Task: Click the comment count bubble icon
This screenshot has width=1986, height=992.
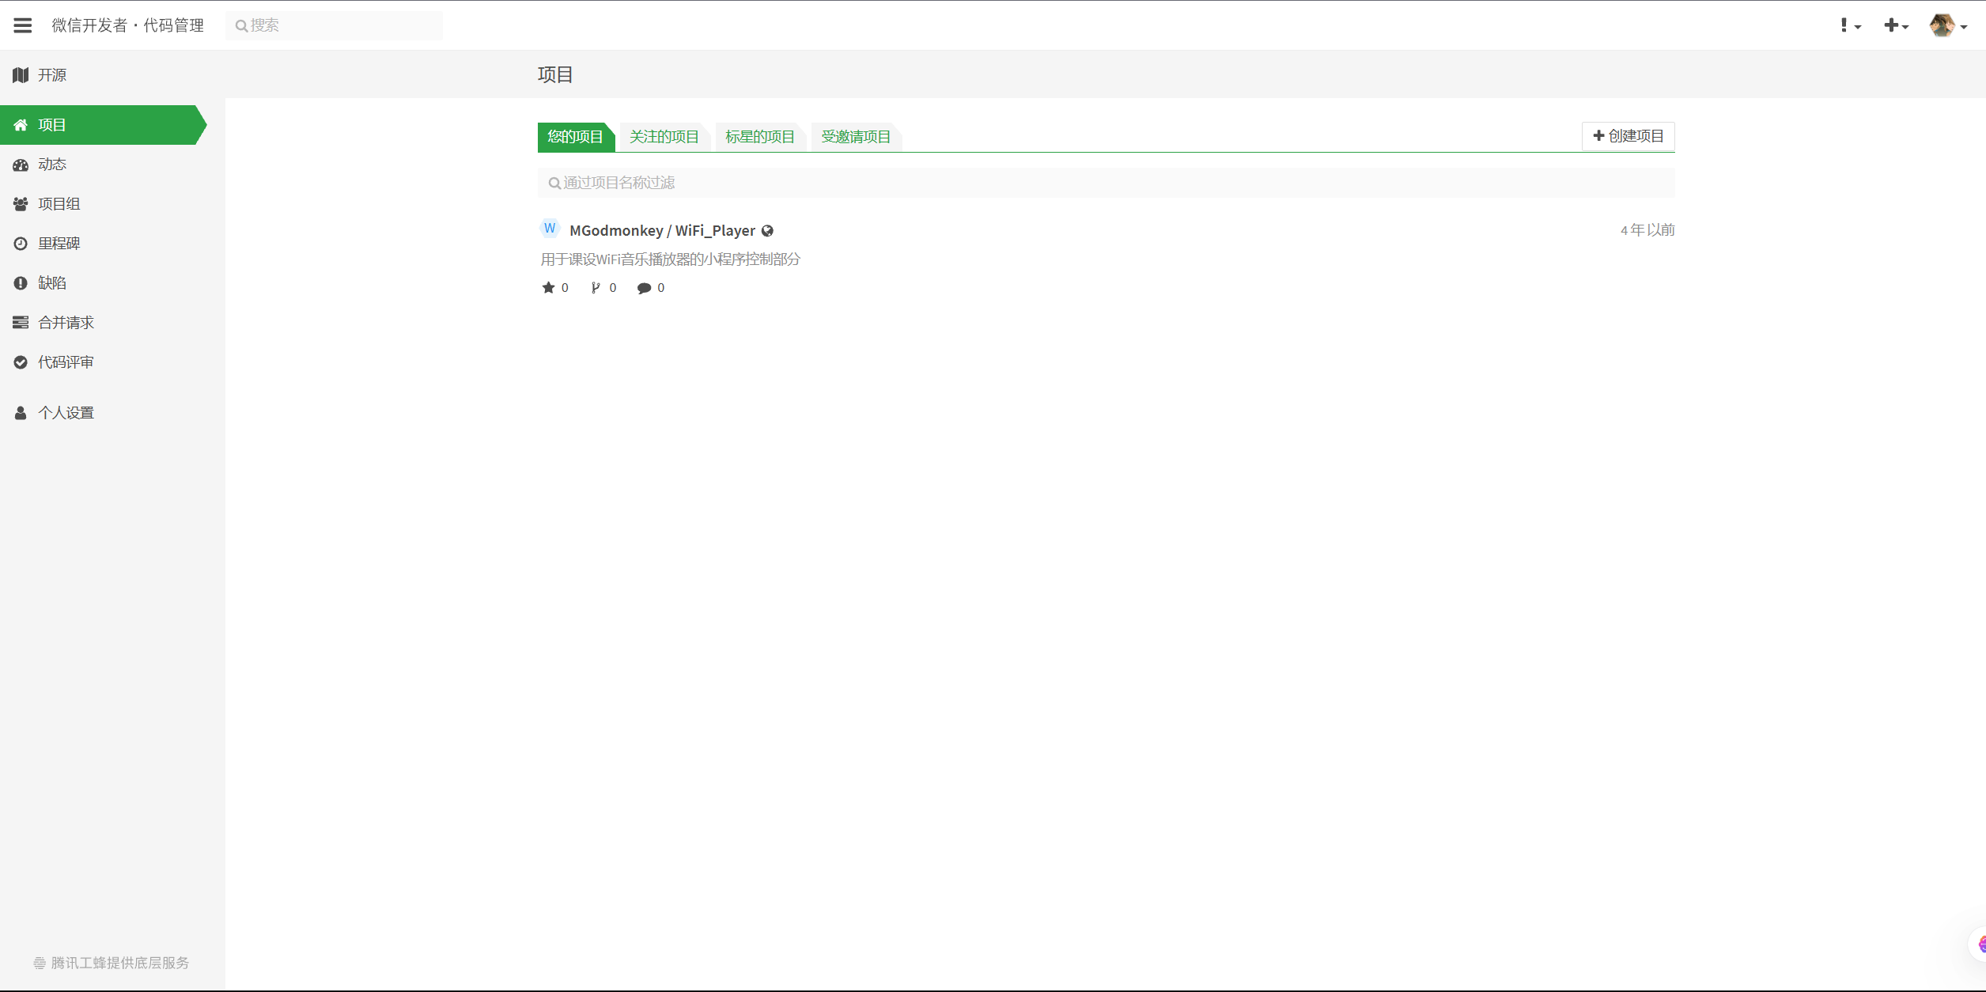Action: click(645, 288)
